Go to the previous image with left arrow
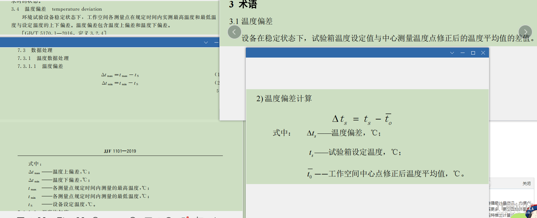The width and height of the screenshot is (537, 218). pos(234,32)
